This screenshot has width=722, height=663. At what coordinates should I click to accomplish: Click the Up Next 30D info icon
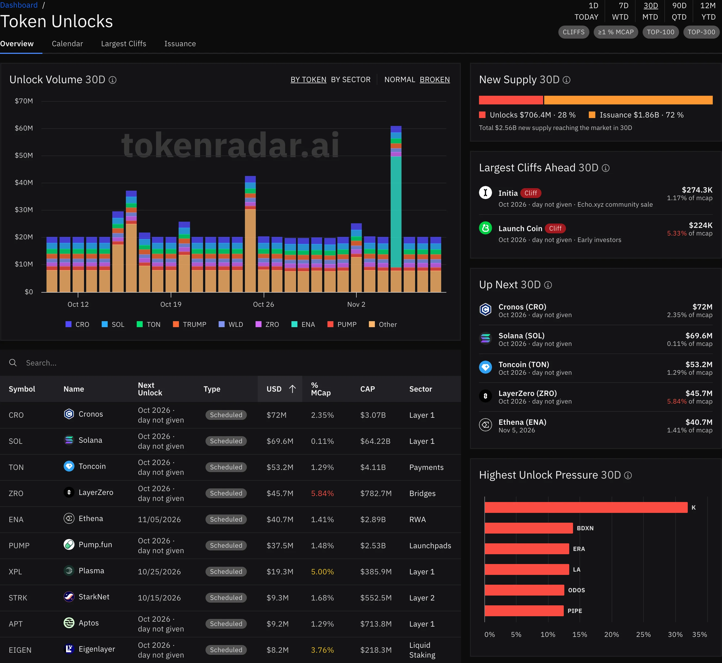(x=548, y=285)
